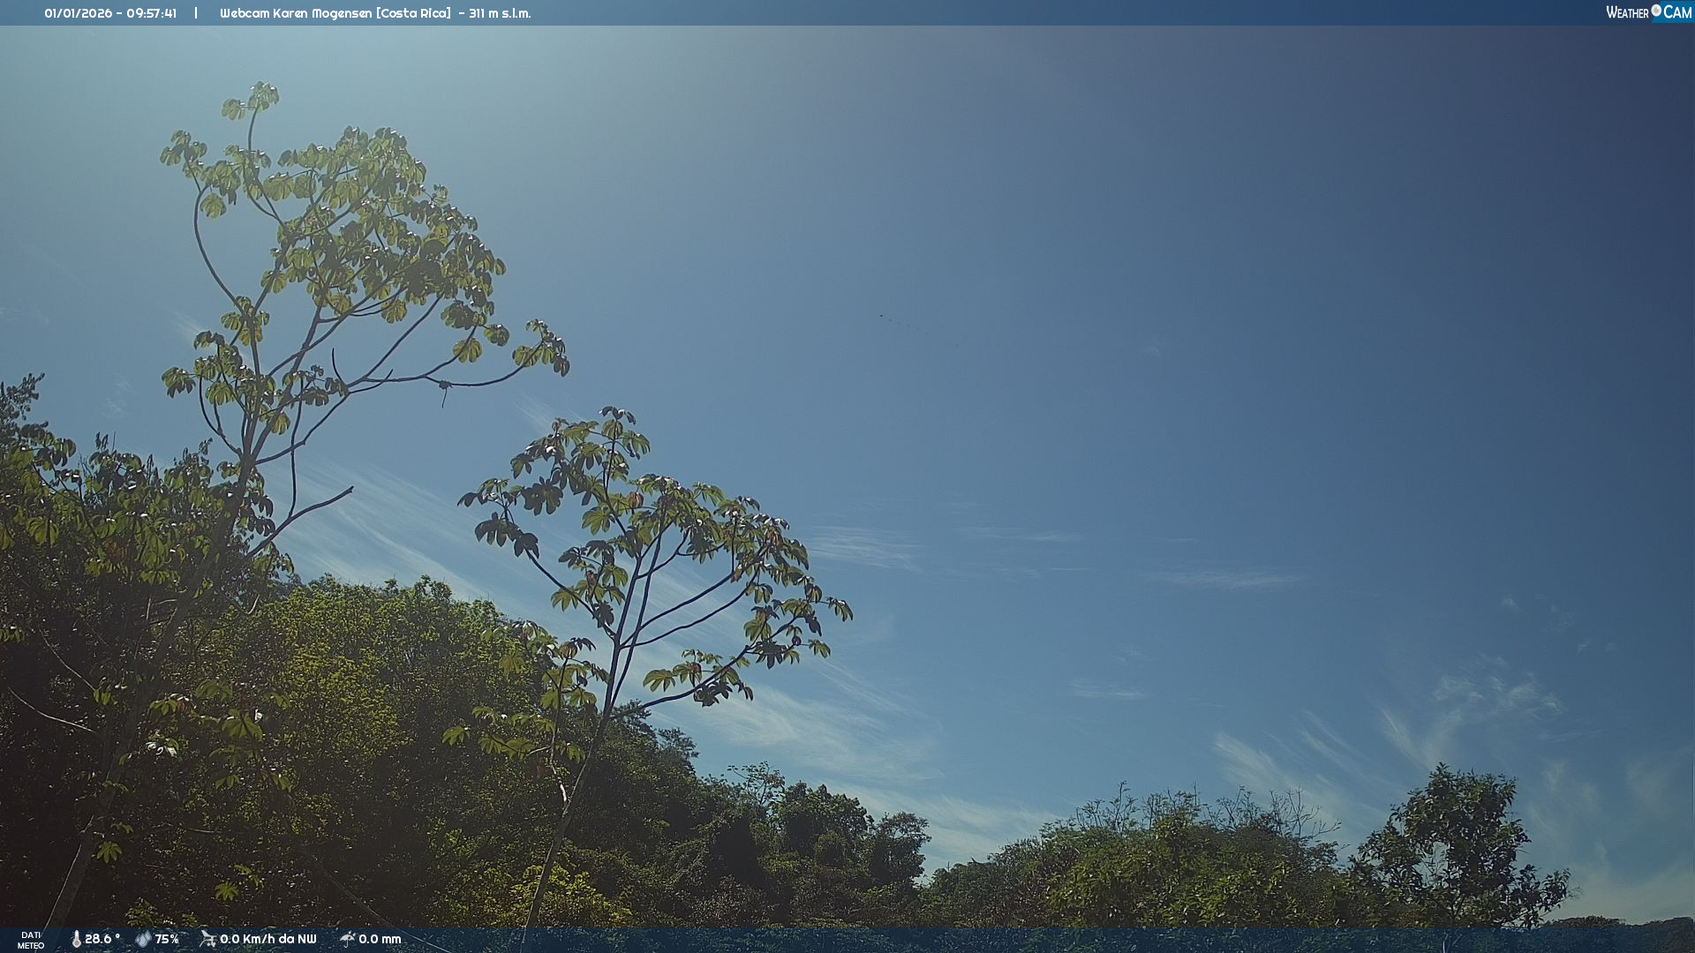
Task: Click the thermometer temperature icon
Action: pyautogui.click(x=76, y=939)
